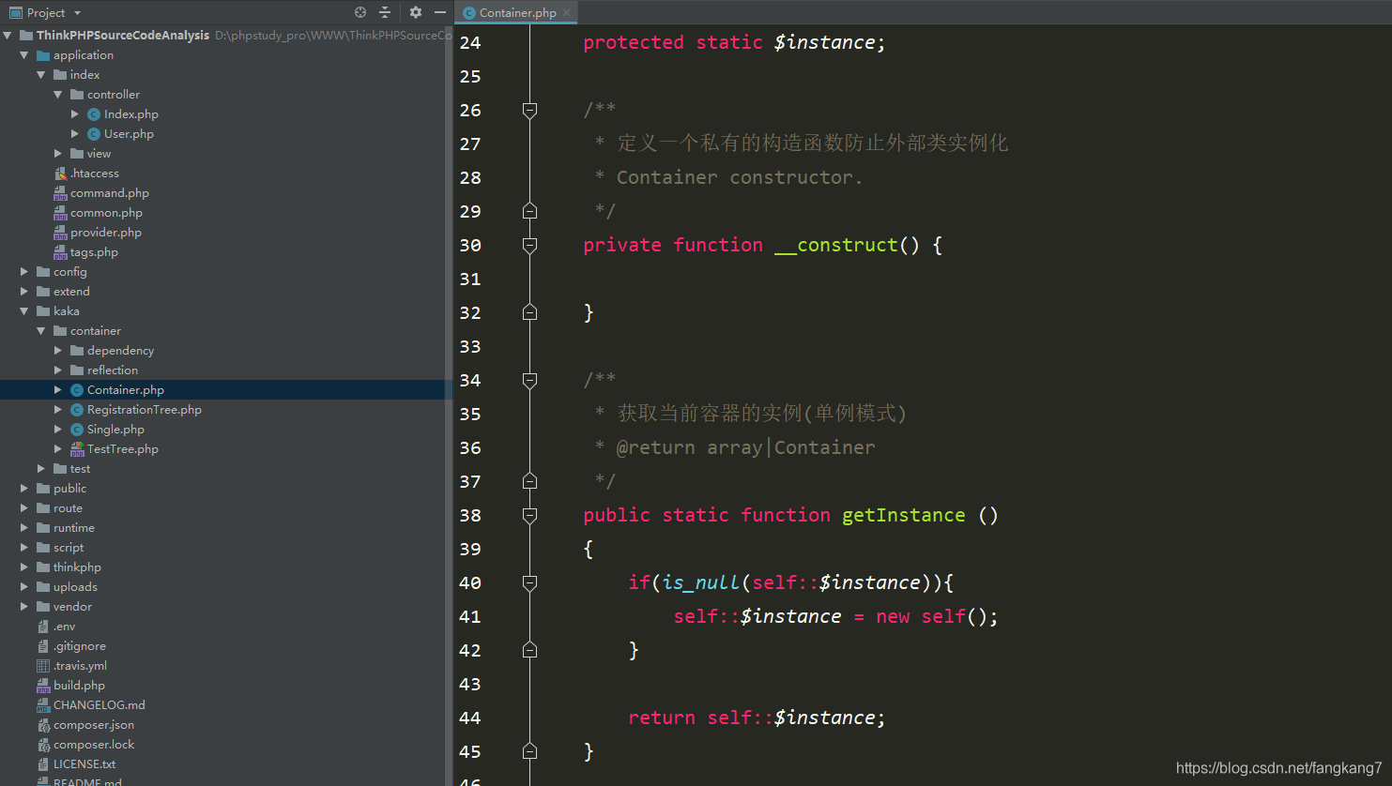Select common.php file
Image resolution: width=1392 pixels, height=786 pixels.
(106, 213)
